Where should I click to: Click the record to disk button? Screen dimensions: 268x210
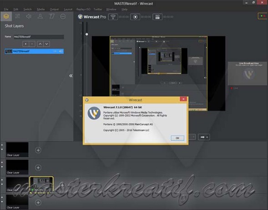[135, 17]
